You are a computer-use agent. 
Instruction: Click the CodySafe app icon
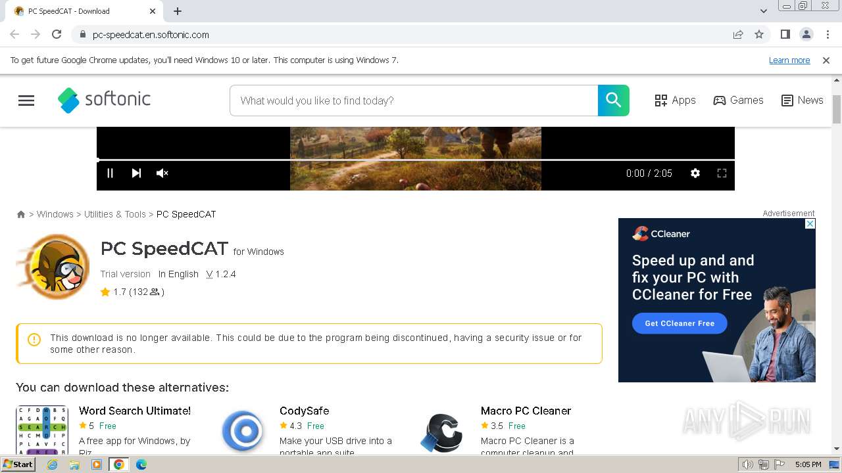pos(243,432)
